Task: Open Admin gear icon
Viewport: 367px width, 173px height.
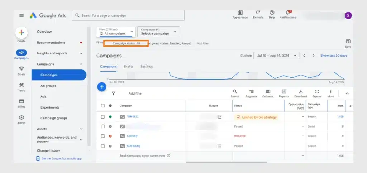Action: pyautogui.click(x=22, y=117)
